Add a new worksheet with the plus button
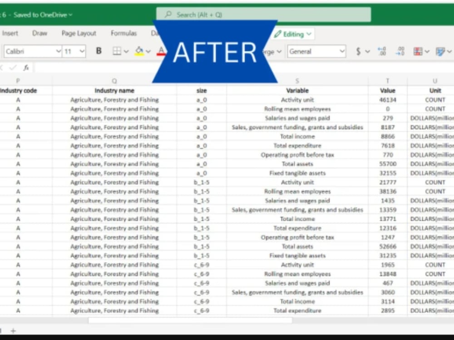454x340 pixels. coord(14,331)
